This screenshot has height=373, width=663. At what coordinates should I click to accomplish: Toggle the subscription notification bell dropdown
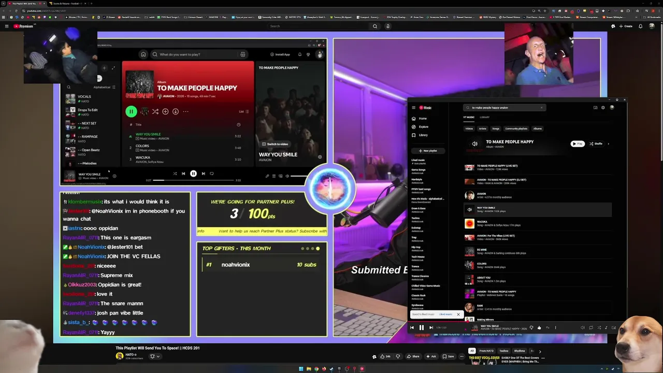(155, 356)
